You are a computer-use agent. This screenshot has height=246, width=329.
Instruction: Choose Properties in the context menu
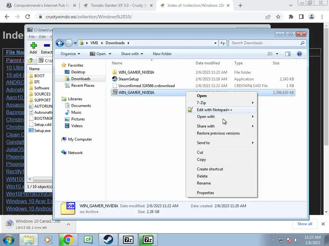(222, 193)
